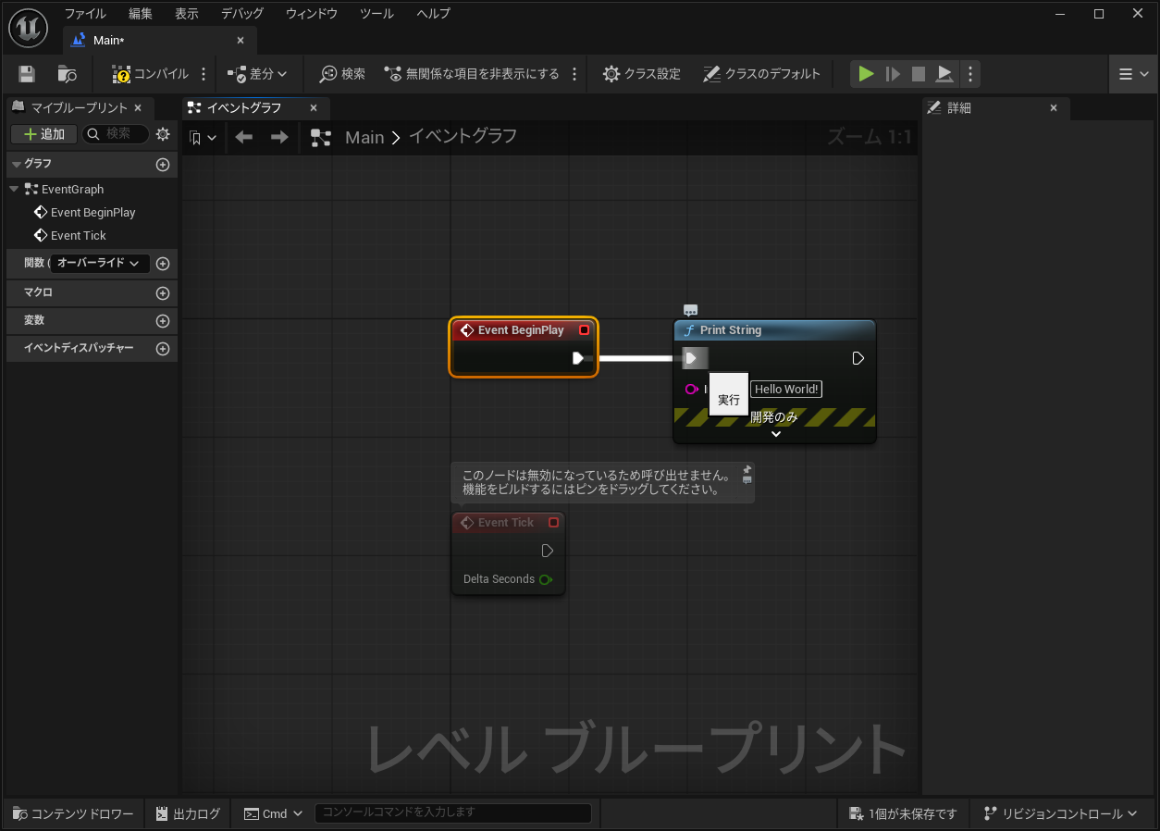Image resolution: width=1160 pixels, height=831 pixels.
Task: Open the オーバーライド override dropdown
Action: point(99,263)
